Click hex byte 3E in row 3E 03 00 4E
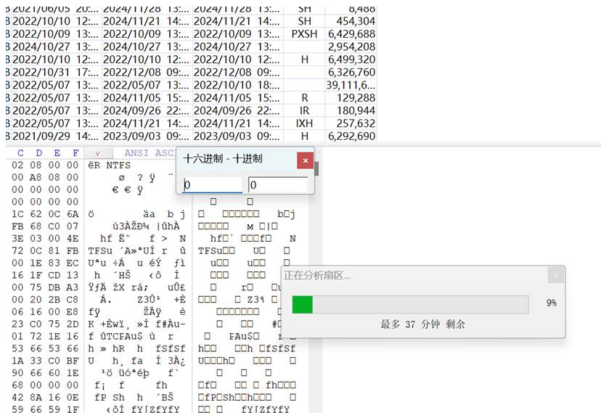Image resolution: width=601 pixels, height=413 pixels. [17, 238]
